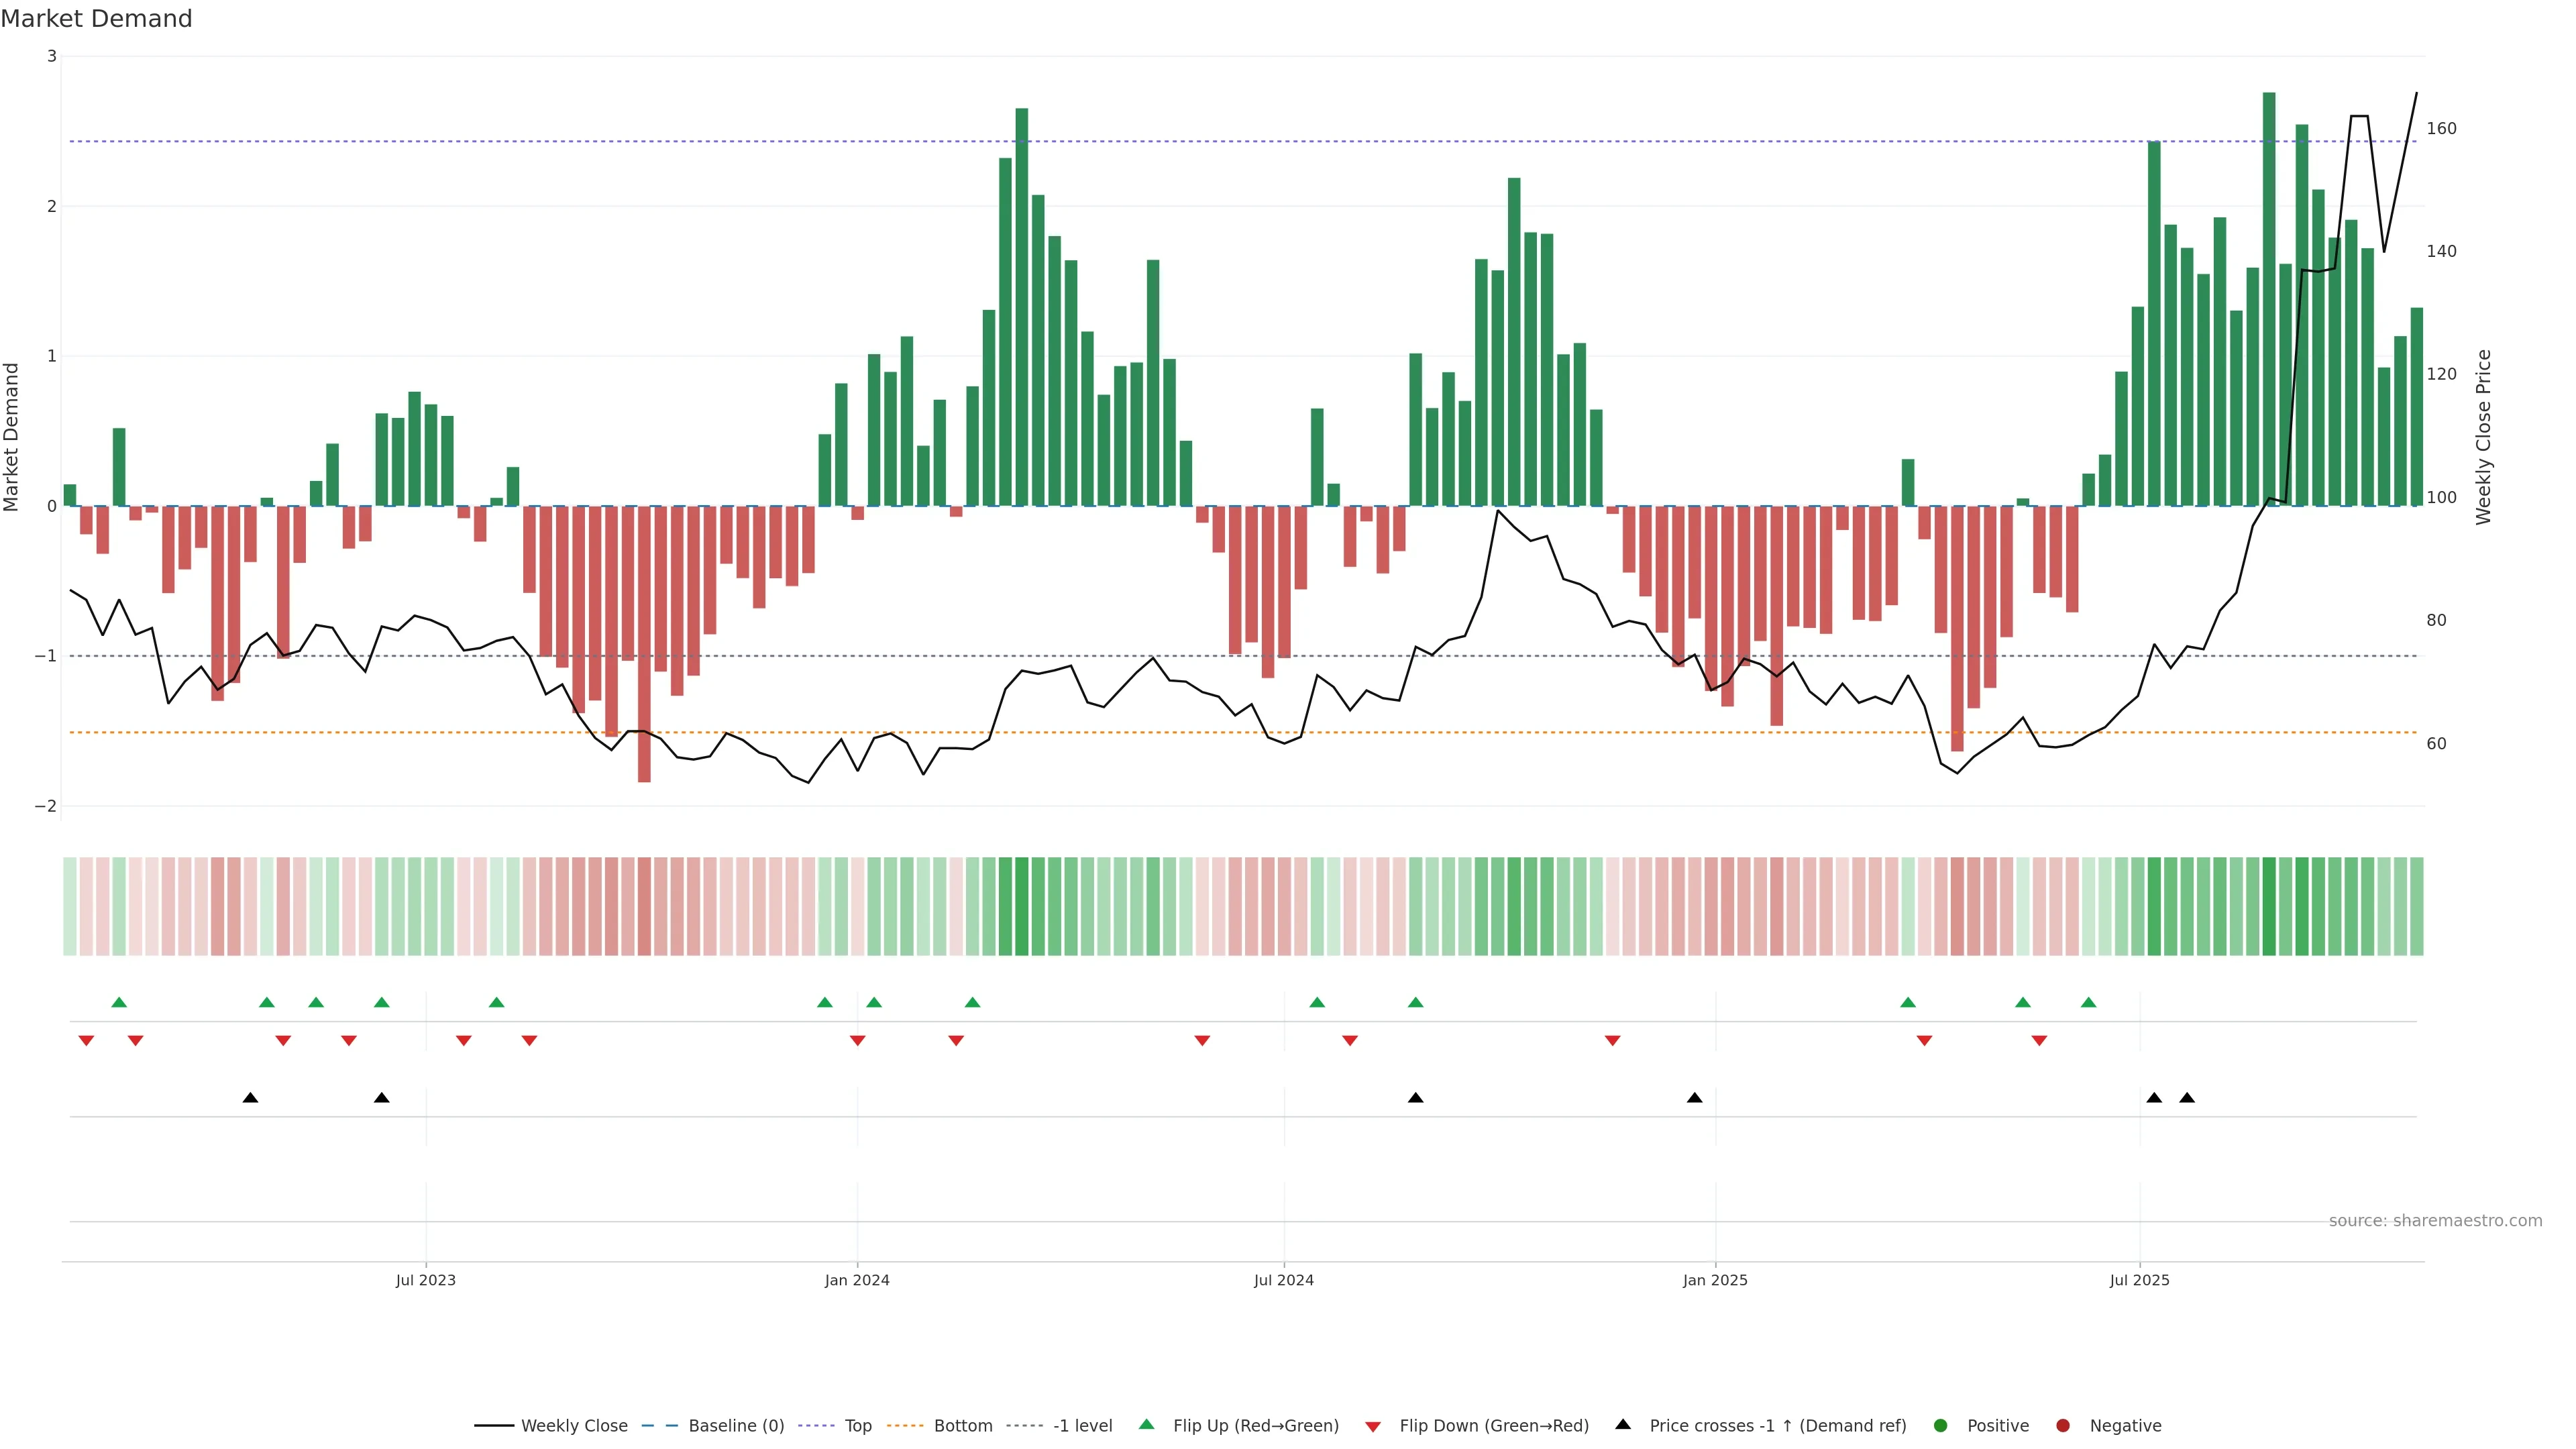Click the Weekly Close Price axis title
Image resolution: width=2576 pixels, height=1449 pixels.
(x=2484, y=437)
